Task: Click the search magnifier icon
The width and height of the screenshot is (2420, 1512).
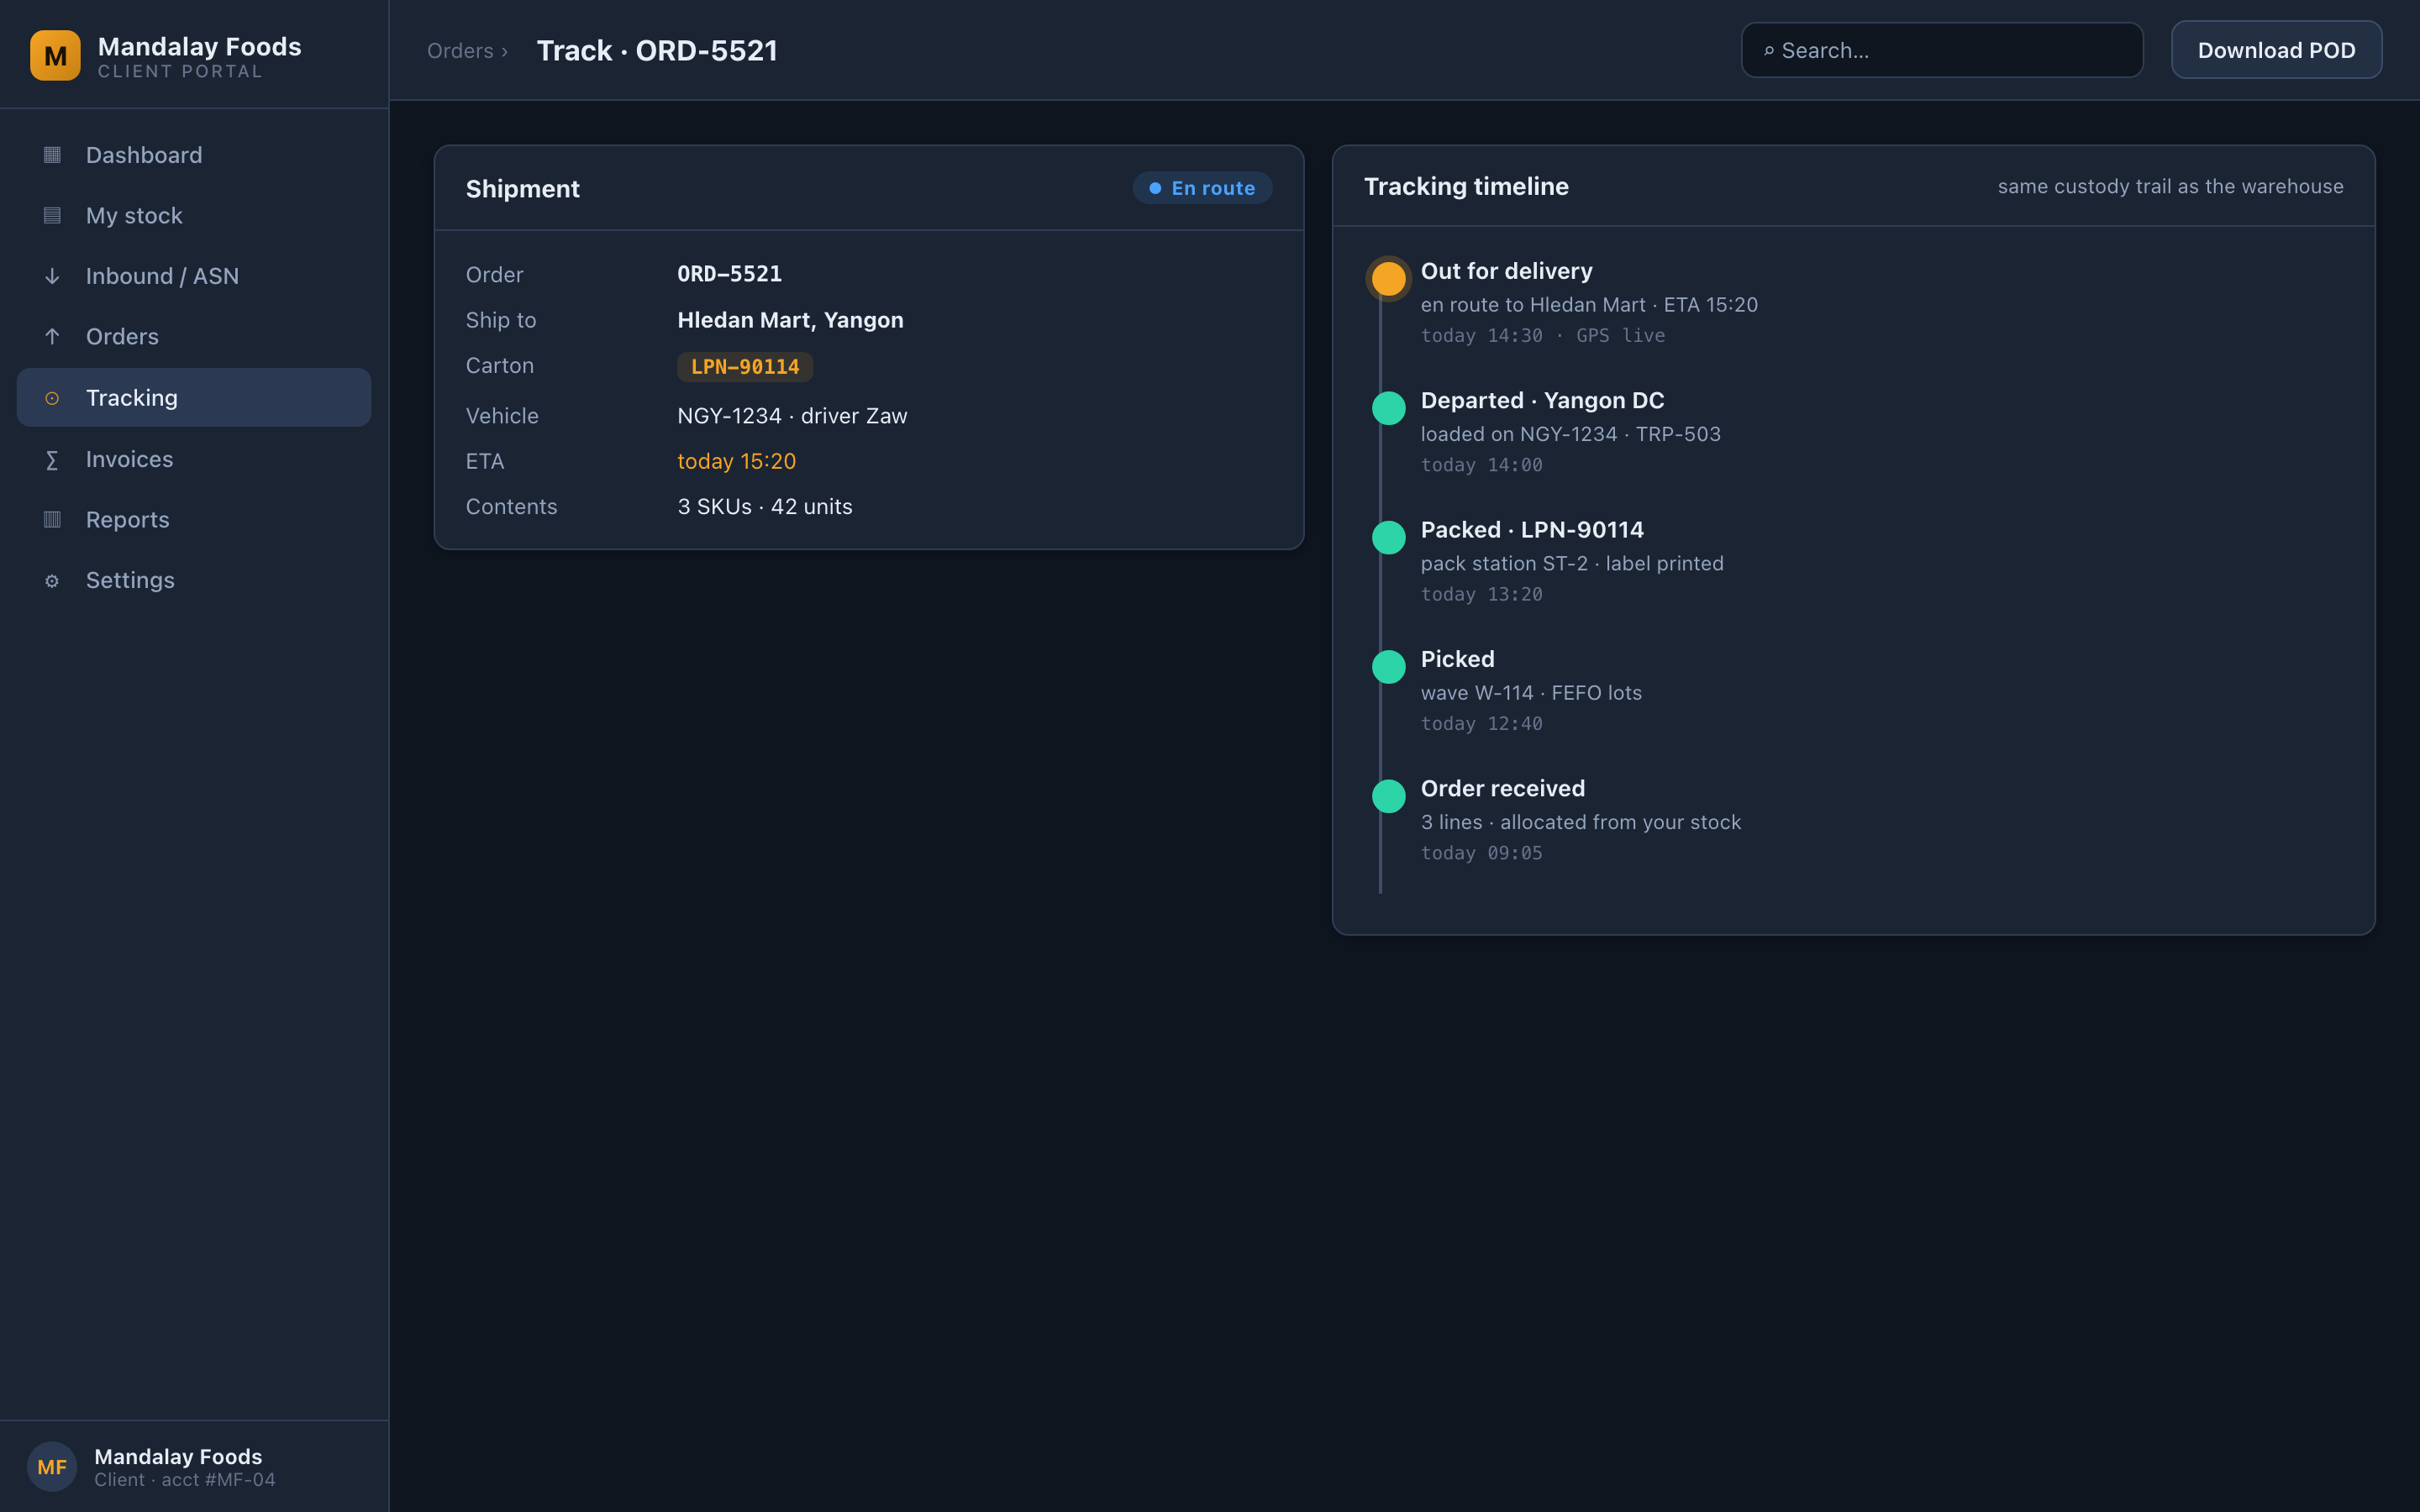Action: (x=1768, y=50)
